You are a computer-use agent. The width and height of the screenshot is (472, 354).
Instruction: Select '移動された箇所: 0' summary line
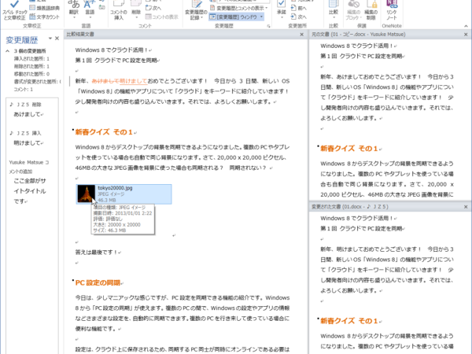click(x=31, y=74)
